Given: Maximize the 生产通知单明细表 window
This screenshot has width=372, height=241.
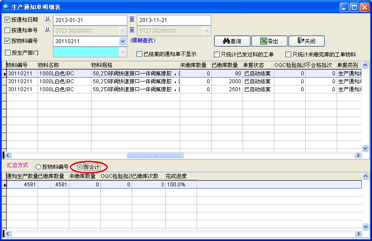Looking at the screenshot, I should pos(354,7).
